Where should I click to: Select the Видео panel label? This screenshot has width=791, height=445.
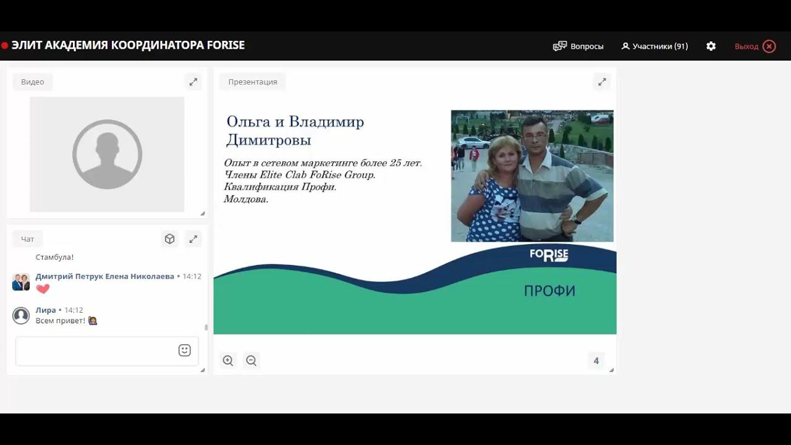click(x=33, y=82)
